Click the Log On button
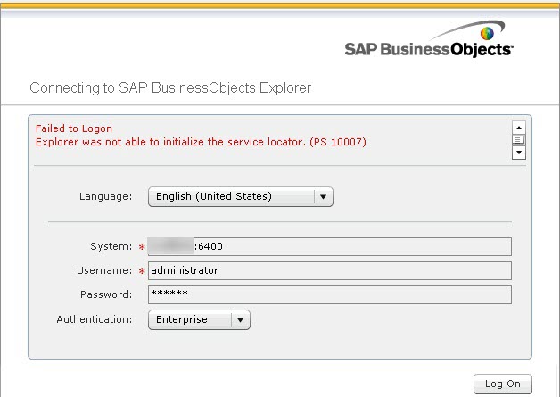The image size is (560, 397). point(503,384)
